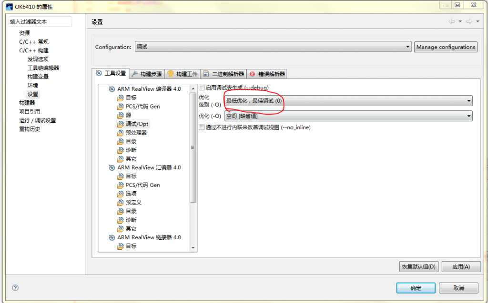
Task: Select 发现选项 item
Action: [38, 59]
